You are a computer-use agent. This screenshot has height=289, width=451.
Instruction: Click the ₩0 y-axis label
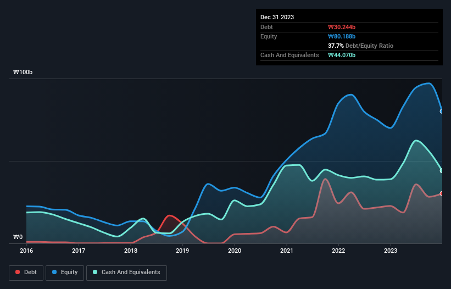tap(18, 237)
